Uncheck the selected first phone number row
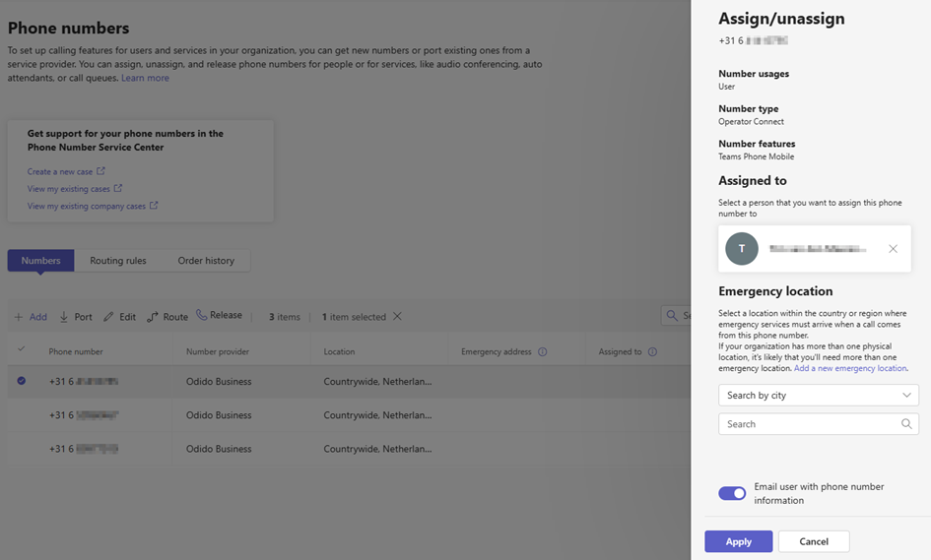 pos(22,381)
